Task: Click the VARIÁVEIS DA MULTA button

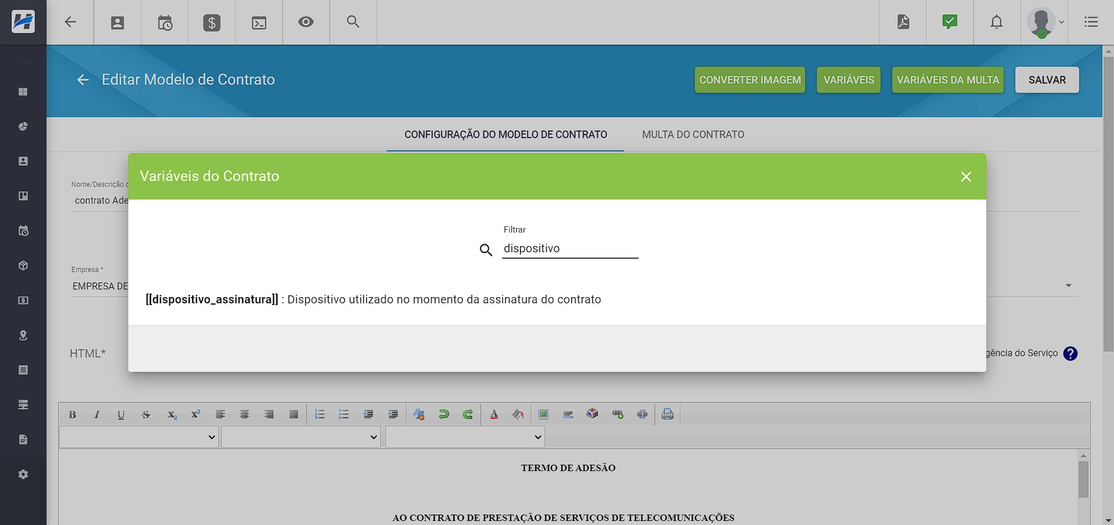Action: click(x=948, y=80)
